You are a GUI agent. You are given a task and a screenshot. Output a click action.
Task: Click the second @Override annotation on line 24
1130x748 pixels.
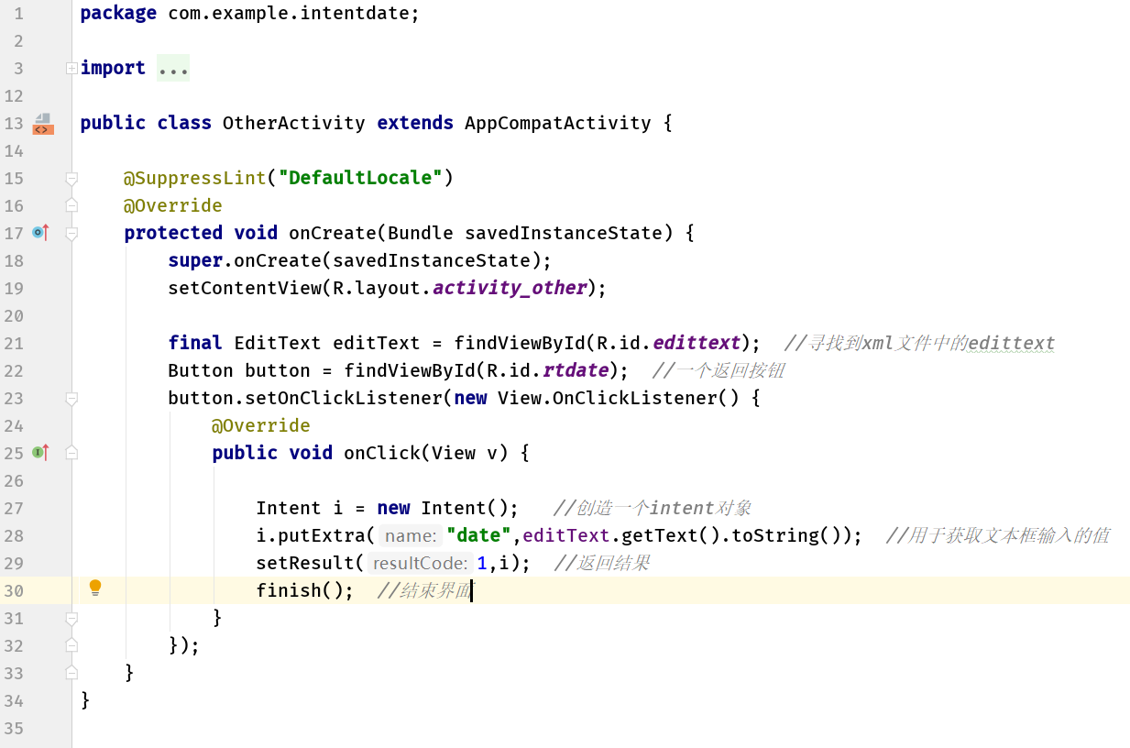pyautogui.click(x=261, y=425)
